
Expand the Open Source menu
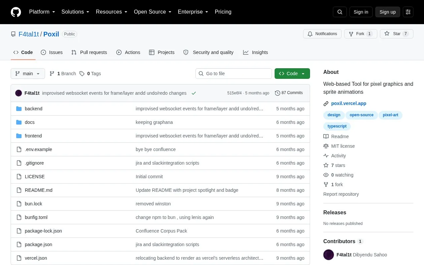point(152,12)
